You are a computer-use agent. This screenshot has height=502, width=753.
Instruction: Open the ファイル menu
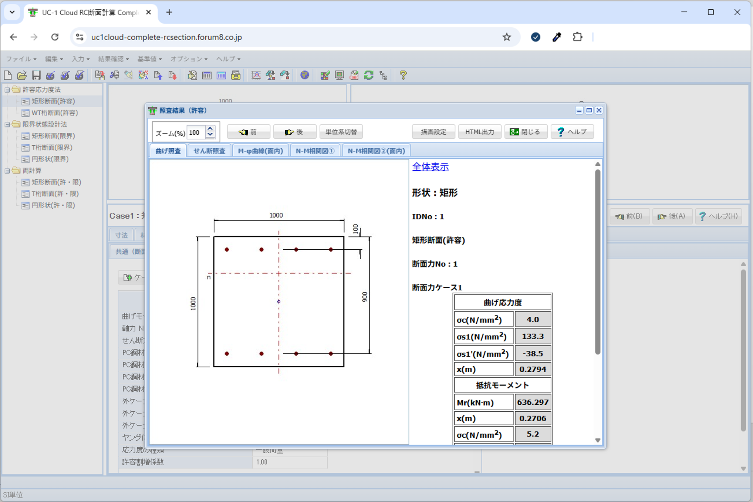pyautogui.click(x=21, y=59)
